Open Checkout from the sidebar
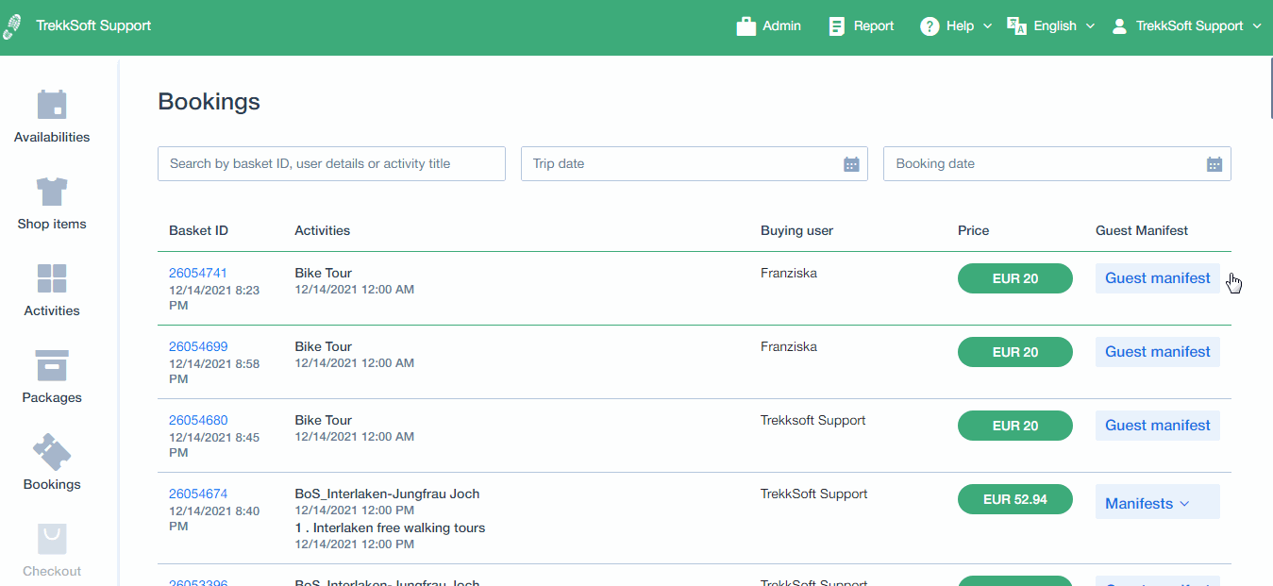This screenshot has height=586, width=1273. point(51,548)
